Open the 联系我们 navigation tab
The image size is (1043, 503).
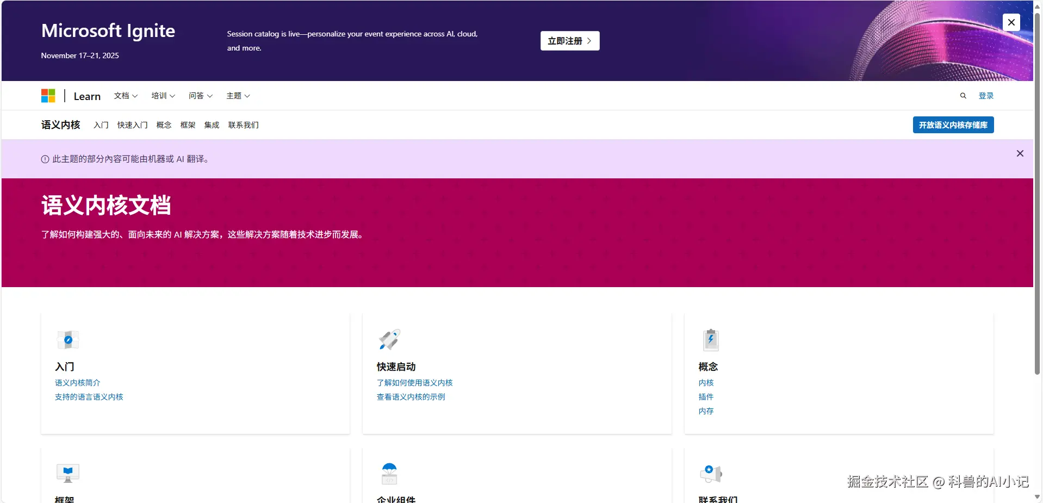pos(244,125)
